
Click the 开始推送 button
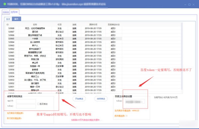(x=79, y=99)
